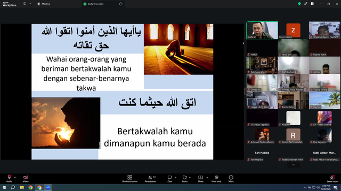
Task: Select Fari Habiba's participant tile
Action: coord(262,153)
